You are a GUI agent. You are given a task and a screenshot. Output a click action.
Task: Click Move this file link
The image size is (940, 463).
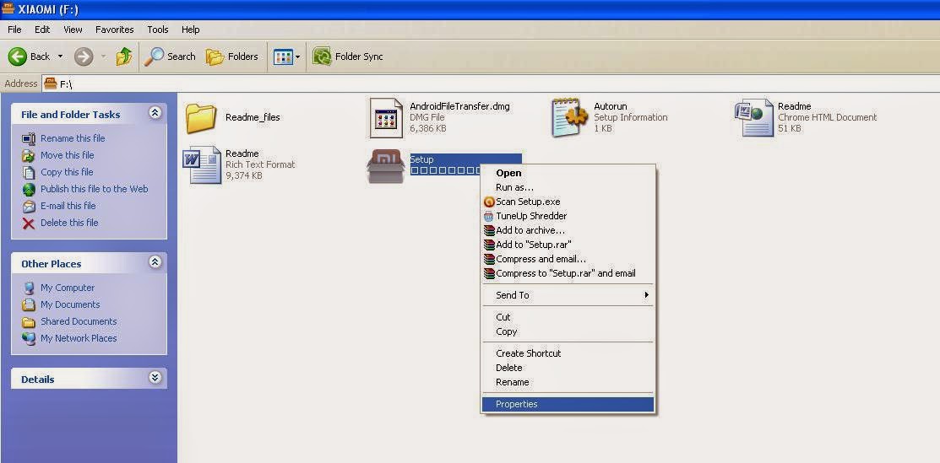click(68, 155)
